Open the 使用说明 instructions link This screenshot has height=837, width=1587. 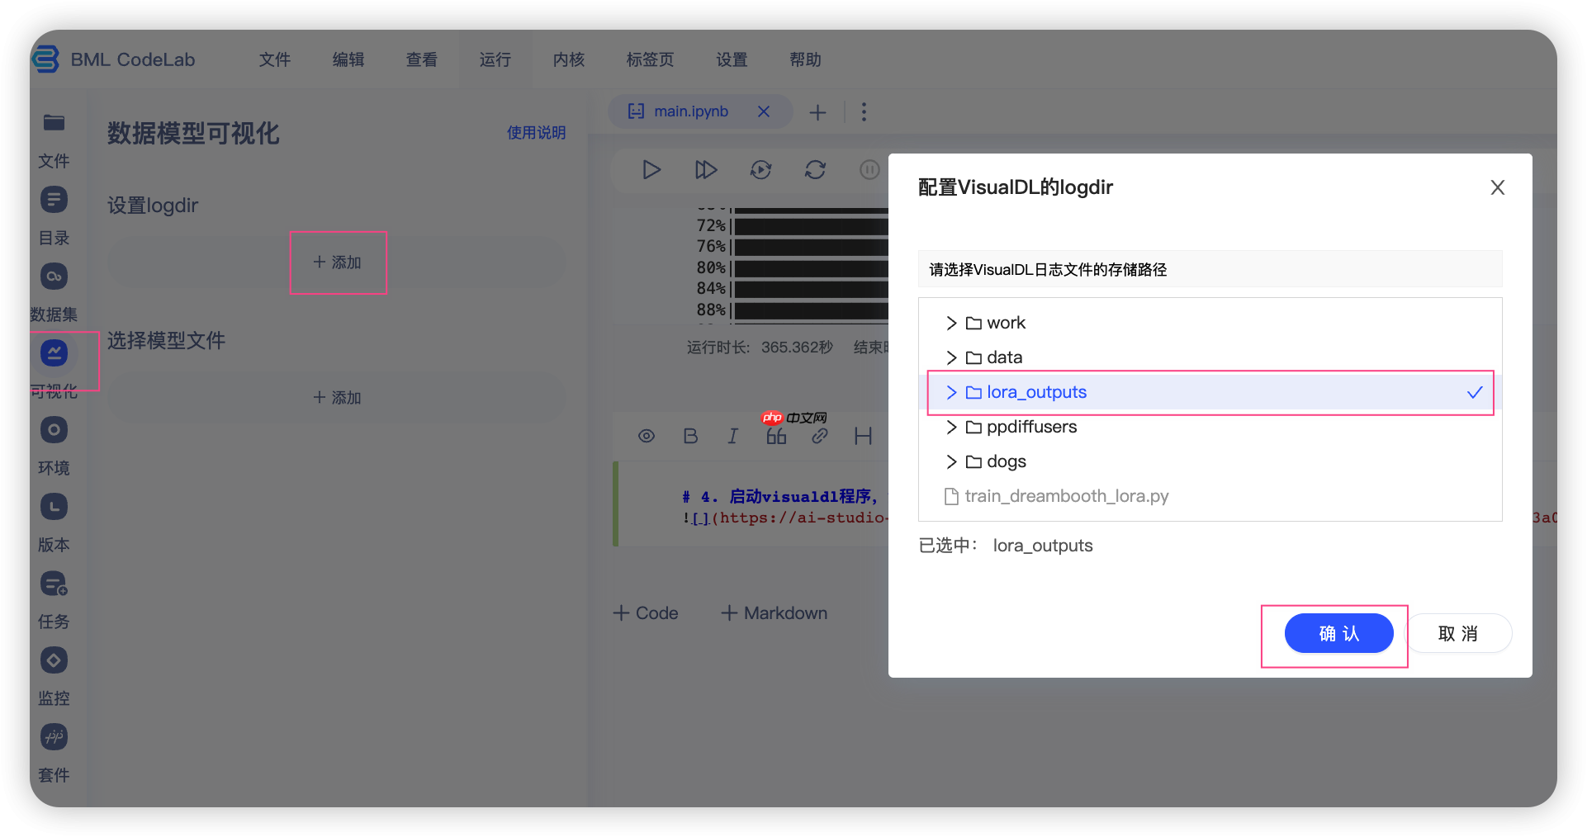536,132
